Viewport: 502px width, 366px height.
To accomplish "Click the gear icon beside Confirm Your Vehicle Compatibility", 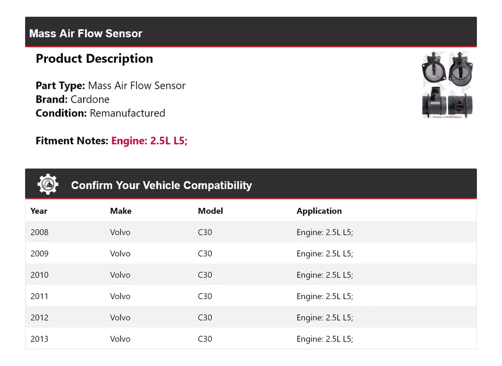I will [x=48, y=185].
